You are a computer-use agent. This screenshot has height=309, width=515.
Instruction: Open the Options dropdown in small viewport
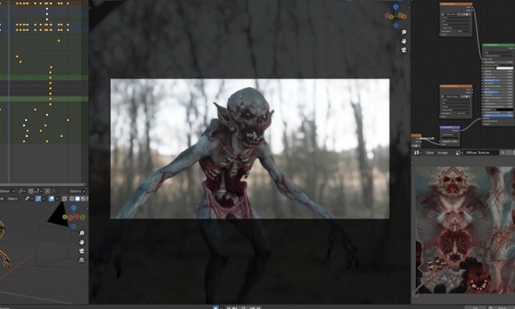tap(77, 191)
